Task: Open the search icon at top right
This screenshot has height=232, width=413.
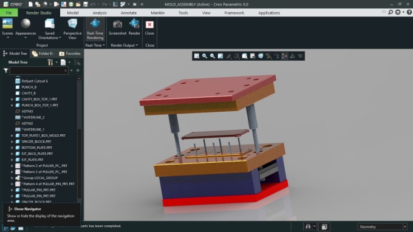Action: point(391,12)
